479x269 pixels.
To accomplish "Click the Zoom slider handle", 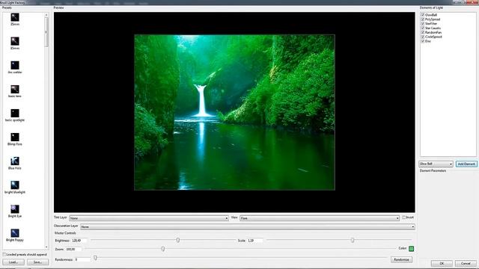I will [163, 249].
